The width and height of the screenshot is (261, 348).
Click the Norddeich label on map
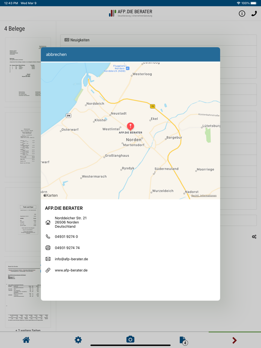(x=95, y=104)
